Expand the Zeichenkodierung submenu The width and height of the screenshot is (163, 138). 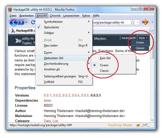pyautogui.click(x=64, y=64)
